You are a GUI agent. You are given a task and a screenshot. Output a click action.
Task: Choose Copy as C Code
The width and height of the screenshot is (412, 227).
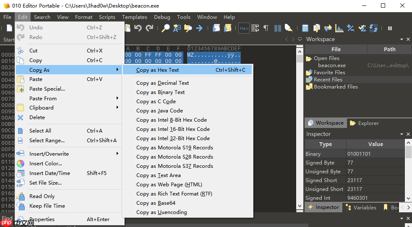click(156, 102)
